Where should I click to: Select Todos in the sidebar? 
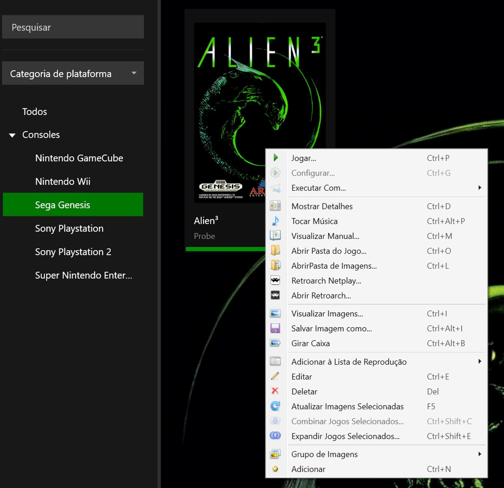click(35, 111)
